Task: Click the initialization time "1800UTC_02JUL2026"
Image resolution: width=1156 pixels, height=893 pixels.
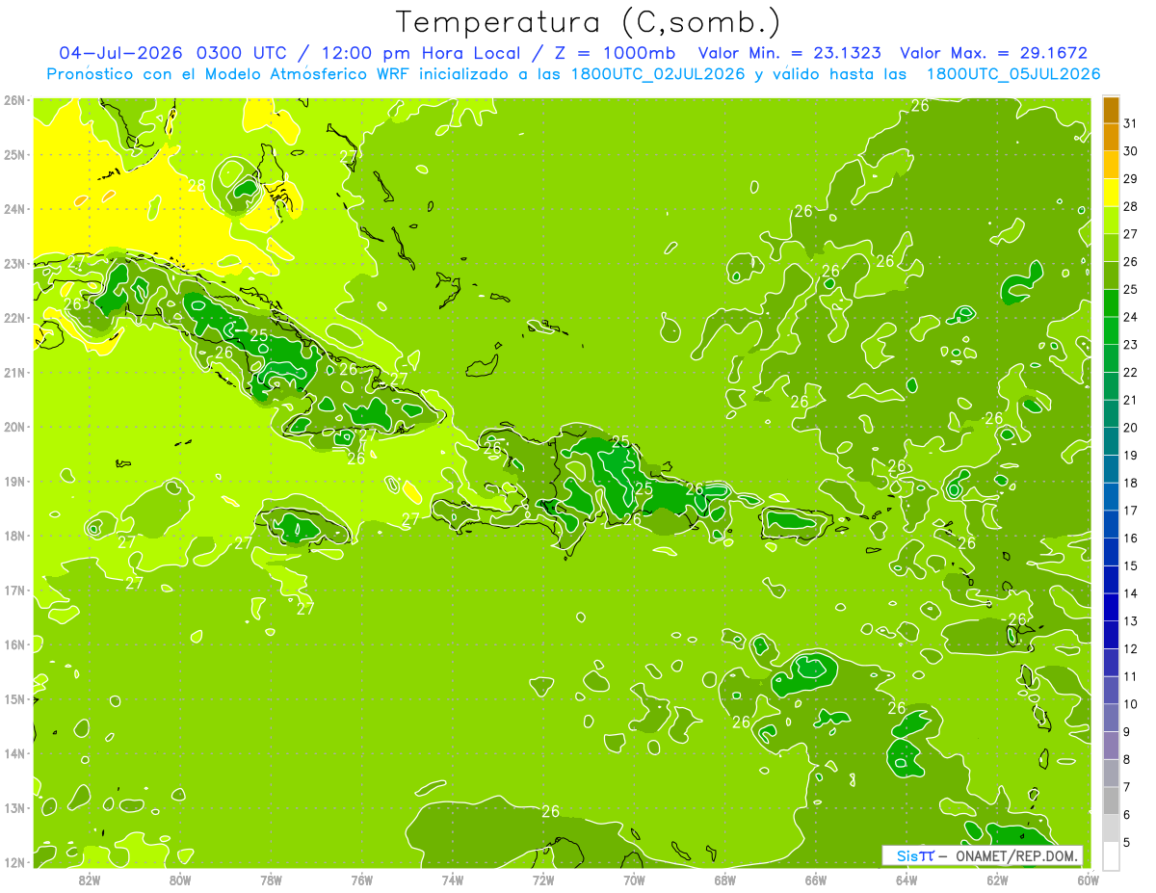Action: tap(658, 74)
